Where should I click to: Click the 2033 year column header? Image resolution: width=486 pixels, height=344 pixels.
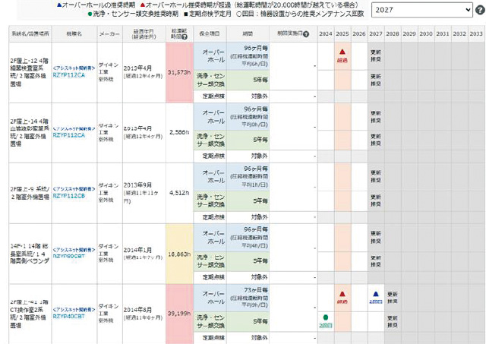(x=476, y=34)
